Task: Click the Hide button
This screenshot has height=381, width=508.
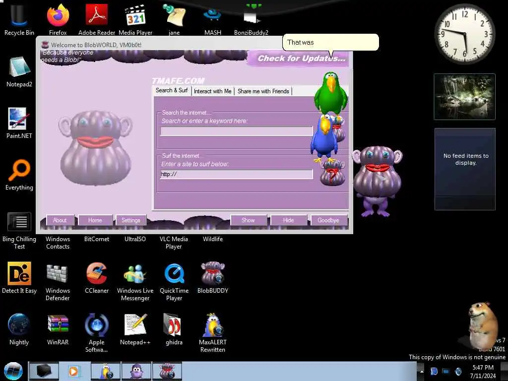Action: click(288, 220)
